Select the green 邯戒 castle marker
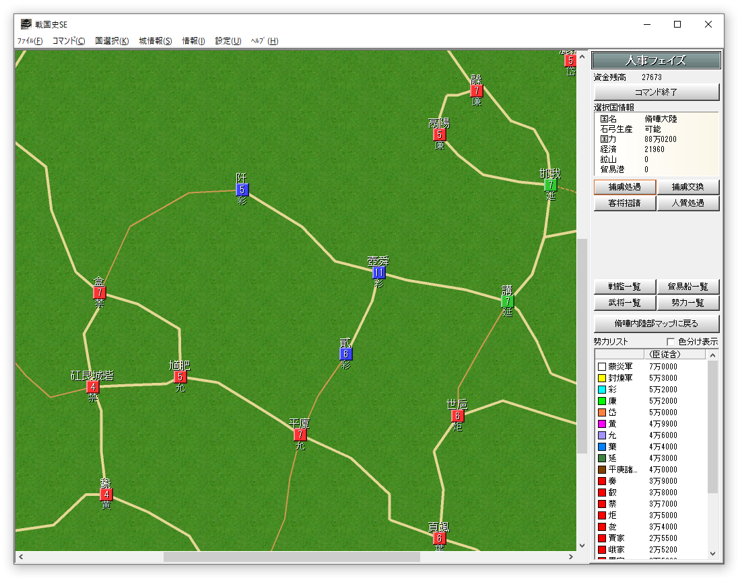This screenshot has height=578, width=738. click(550, 185)
